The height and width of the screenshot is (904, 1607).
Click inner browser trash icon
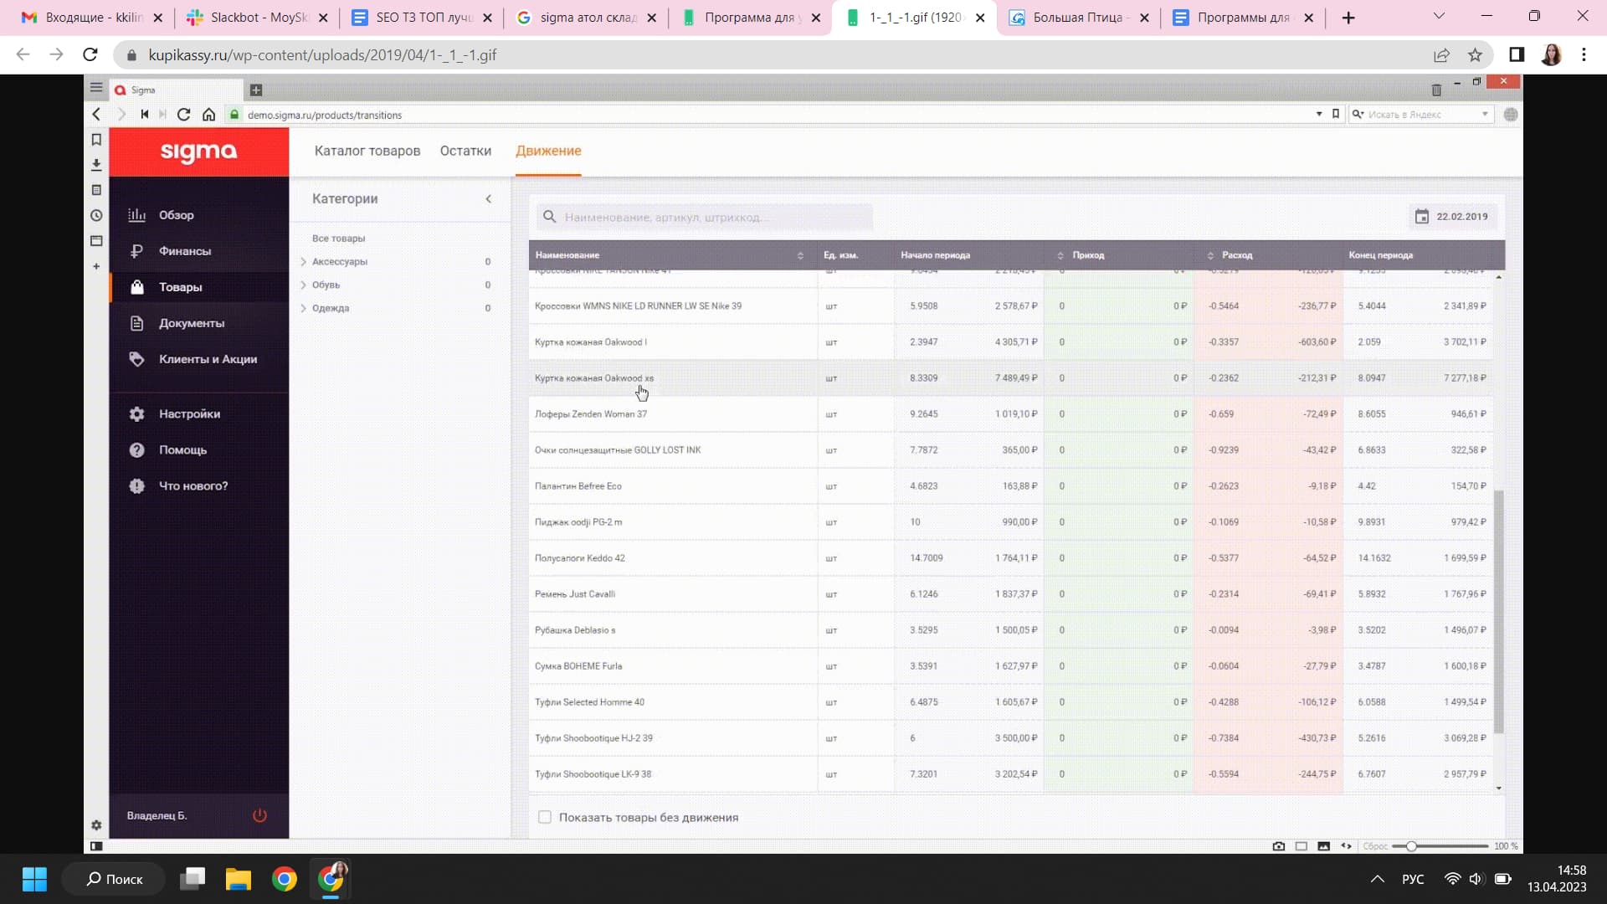(1436, 90)
